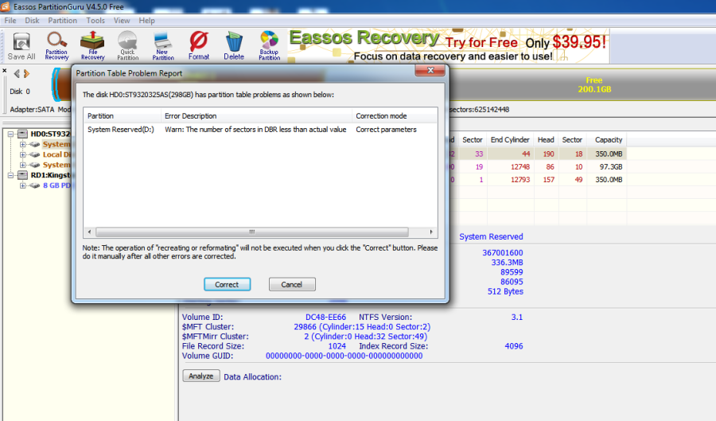Click the NTFS Version value 3.1
716x421 pixels.
click(x=517, y=317)
